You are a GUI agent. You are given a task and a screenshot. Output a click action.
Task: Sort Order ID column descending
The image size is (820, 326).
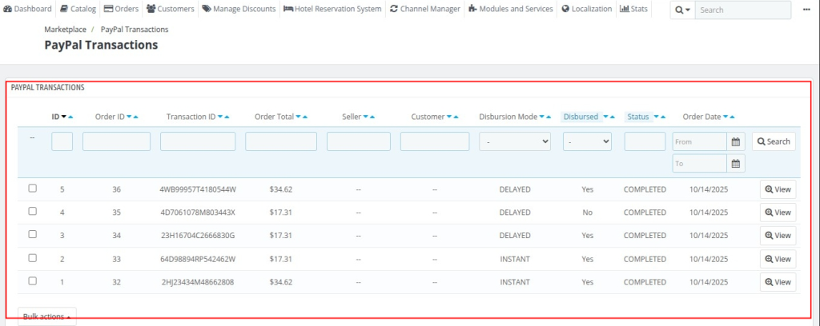[x=129, y=117]
